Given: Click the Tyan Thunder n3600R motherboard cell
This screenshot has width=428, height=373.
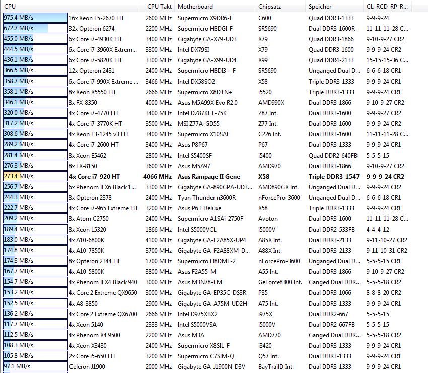Looking at the screenshot, I should click(206, 198).
